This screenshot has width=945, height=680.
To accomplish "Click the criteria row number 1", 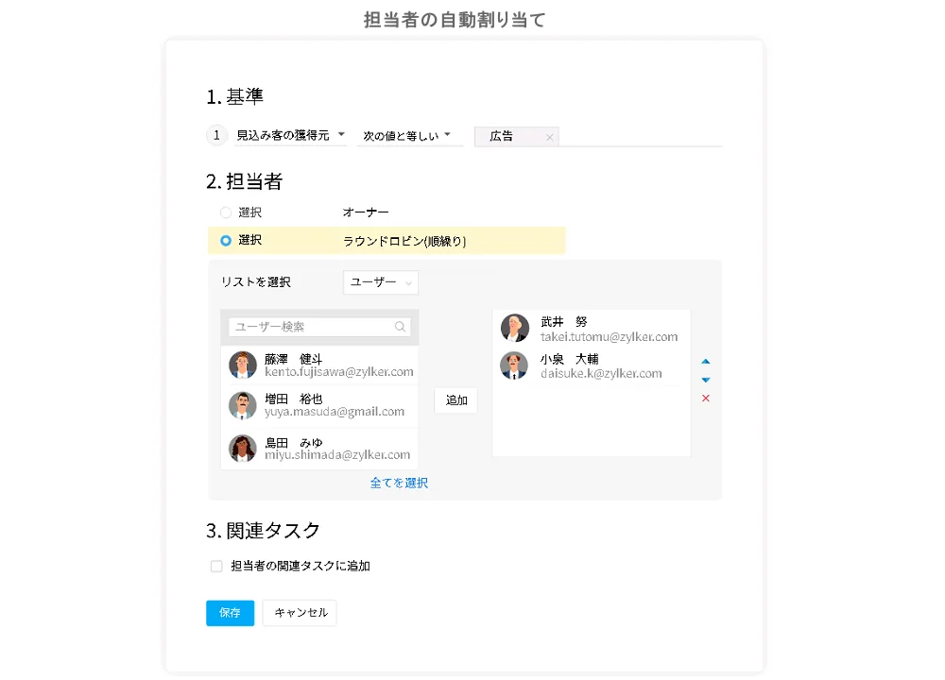I will point(217,135).
